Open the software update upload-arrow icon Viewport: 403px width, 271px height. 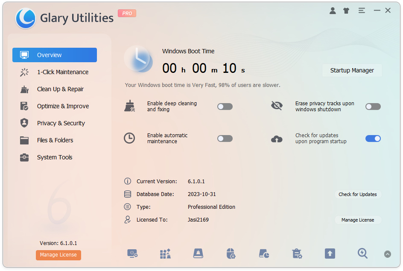click(x=330, y=254)
